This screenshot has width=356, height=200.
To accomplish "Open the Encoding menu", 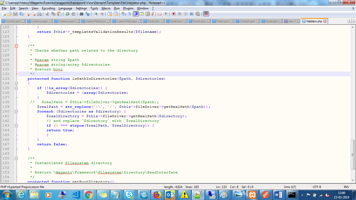I will click(48, 8).
